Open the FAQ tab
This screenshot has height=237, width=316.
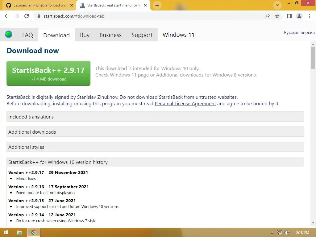[x=27, y=35]
